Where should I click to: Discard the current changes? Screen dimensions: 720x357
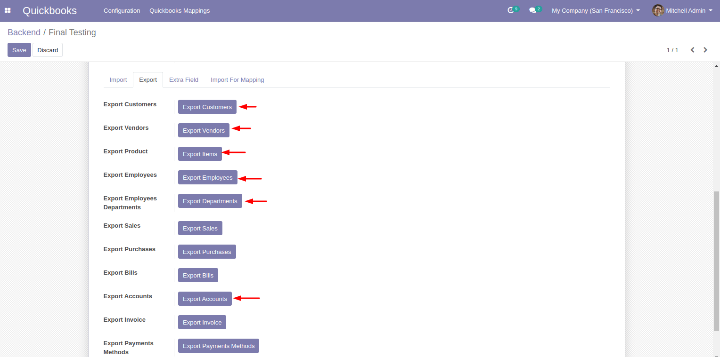(x=47, y=49)
